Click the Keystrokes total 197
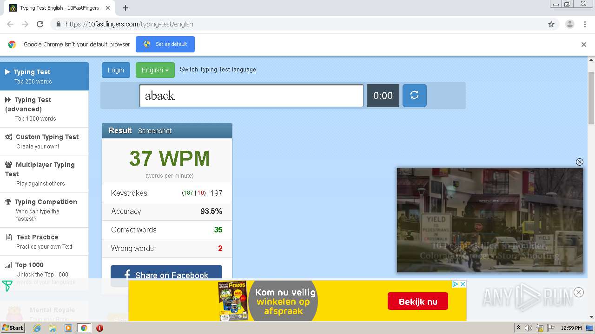This screenshot has width=595, height=334. tap(216, 193)
